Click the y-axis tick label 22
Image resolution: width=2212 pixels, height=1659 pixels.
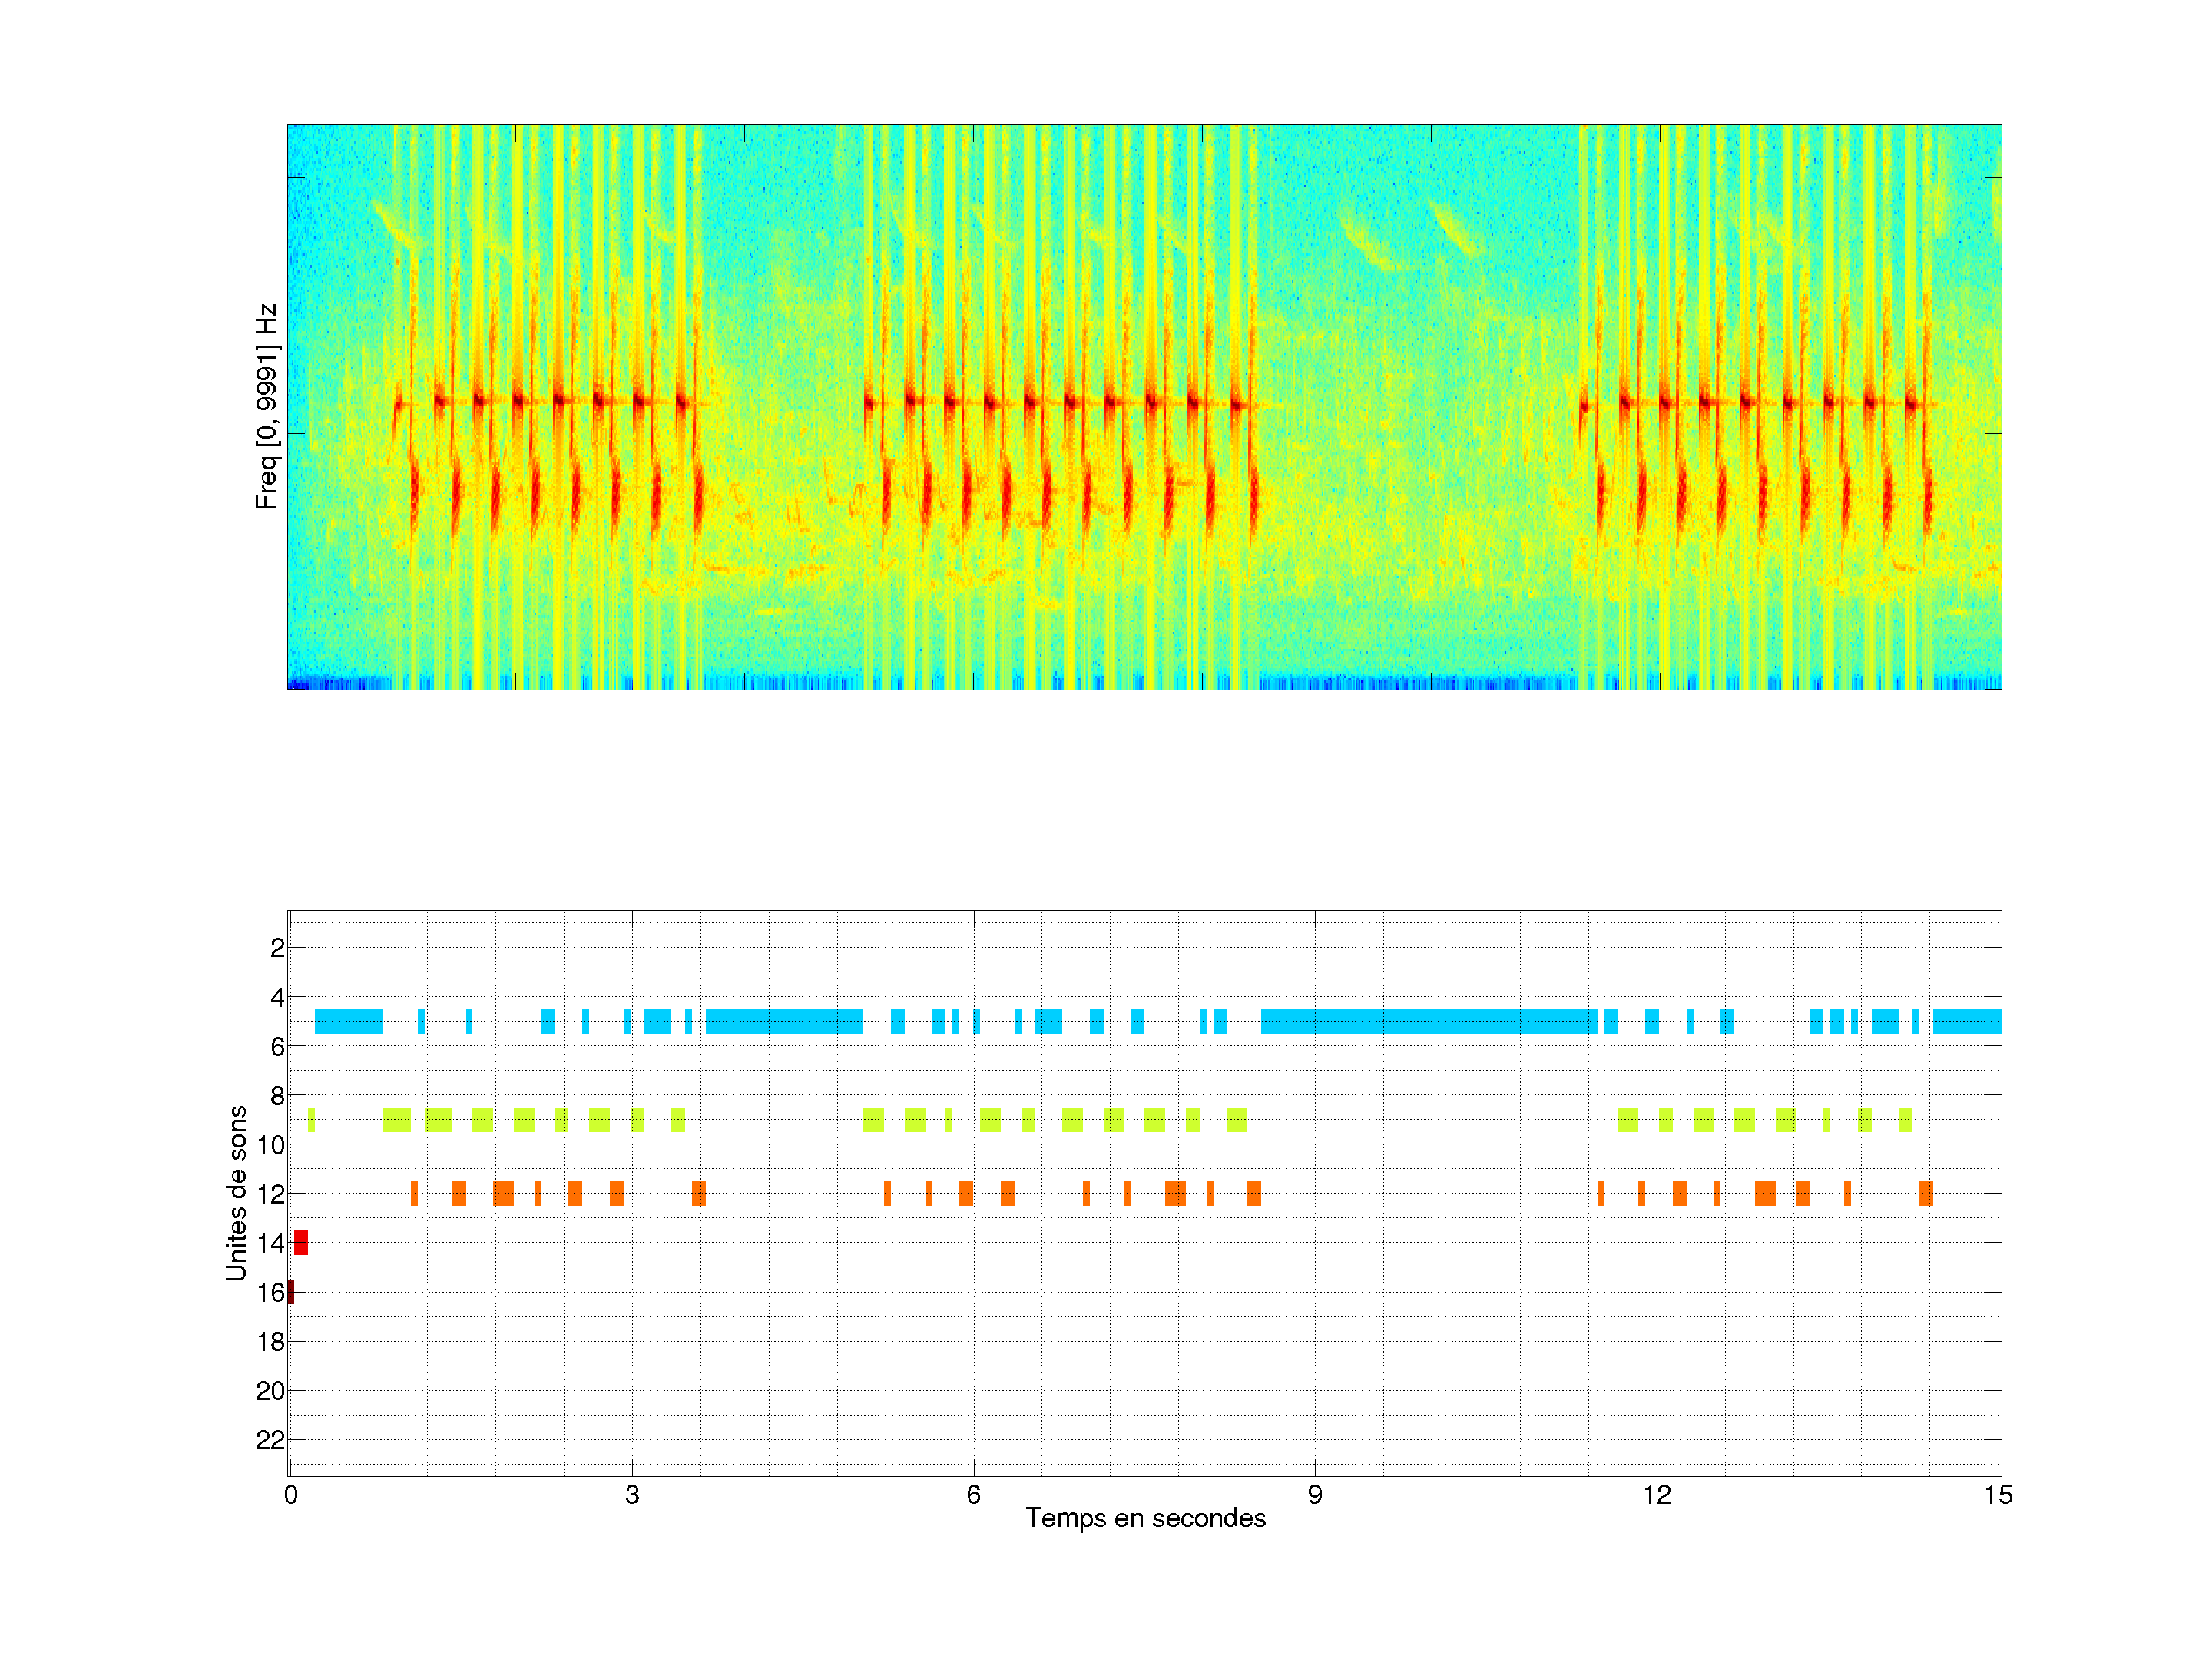tap(270, 1440)
